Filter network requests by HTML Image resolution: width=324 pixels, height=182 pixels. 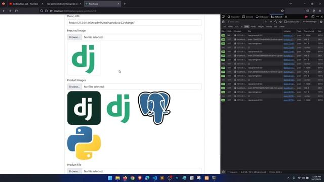tap(230, 27)
